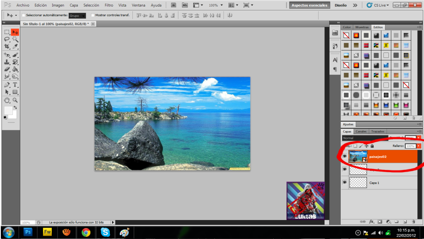
Task: Select the Rectangular Marquee tool
Action: [7, 32]
